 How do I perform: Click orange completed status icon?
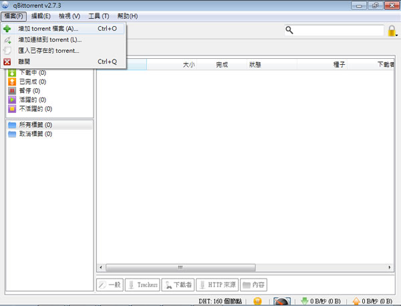click(12, 82)
